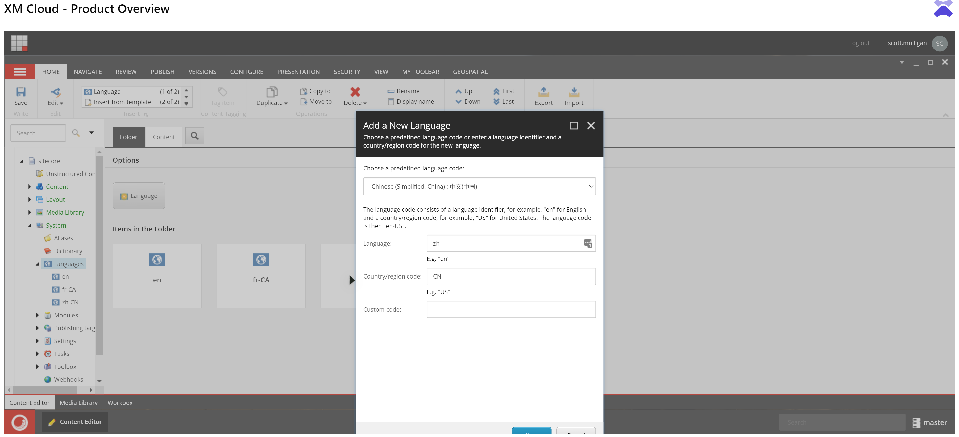Click the Log out link

pos(859,43)
